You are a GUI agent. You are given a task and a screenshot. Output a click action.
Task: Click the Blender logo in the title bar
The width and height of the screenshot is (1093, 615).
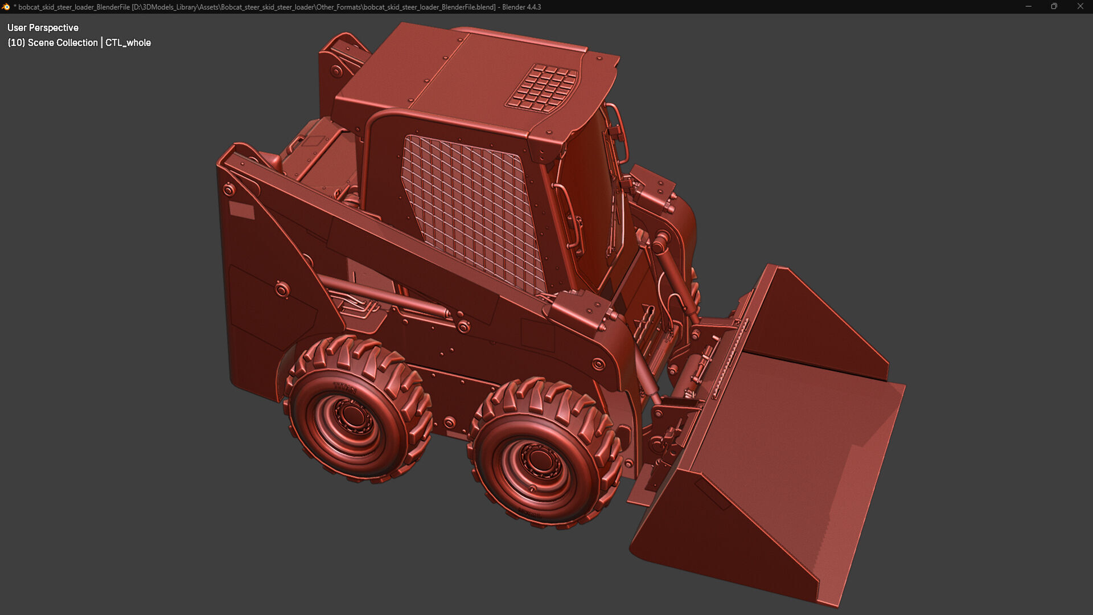pos(6,7)
